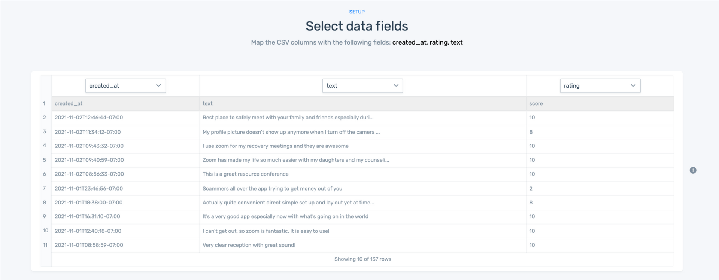Open the created_at column mapping dropdown
Image resolution: width=719 pixels, height=280 pixels.
(x=125, y=86)
